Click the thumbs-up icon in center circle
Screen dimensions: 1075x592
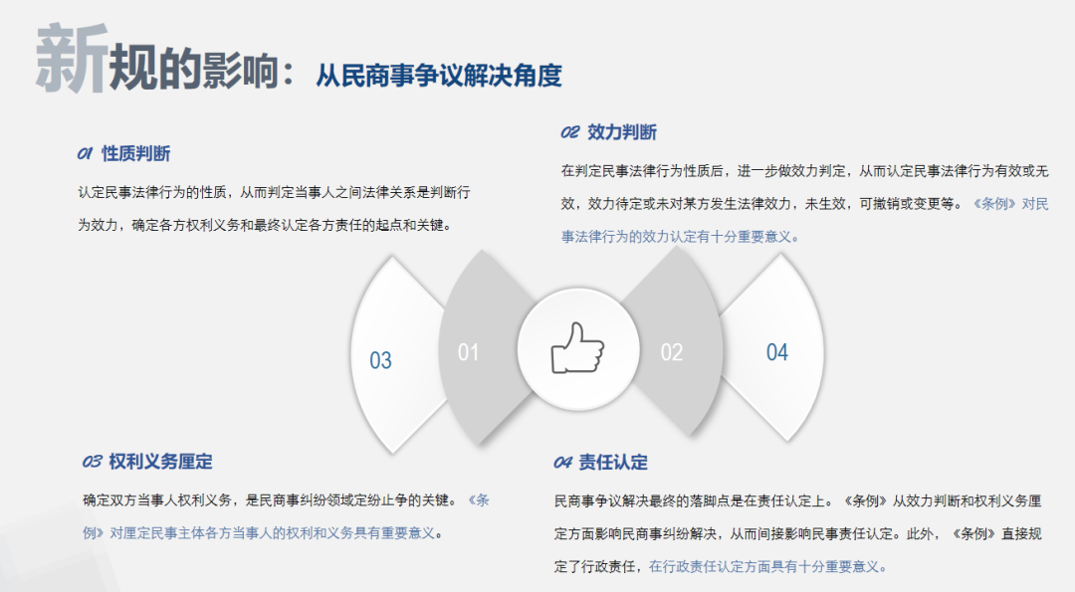point(578,348)
